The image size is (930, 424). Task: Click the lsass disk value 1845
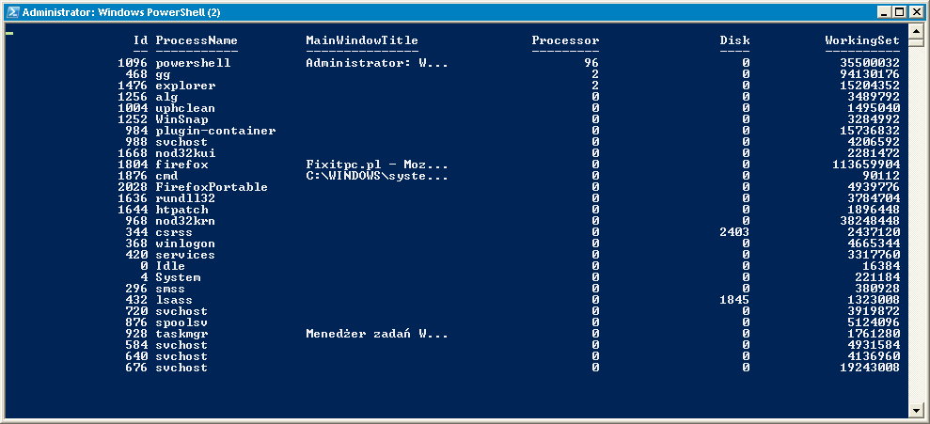pos(734,300)
